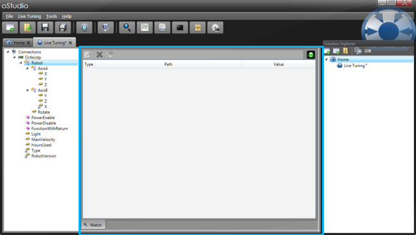Open a file with the folder icon
416x235 pixels.
pos(28,27)
